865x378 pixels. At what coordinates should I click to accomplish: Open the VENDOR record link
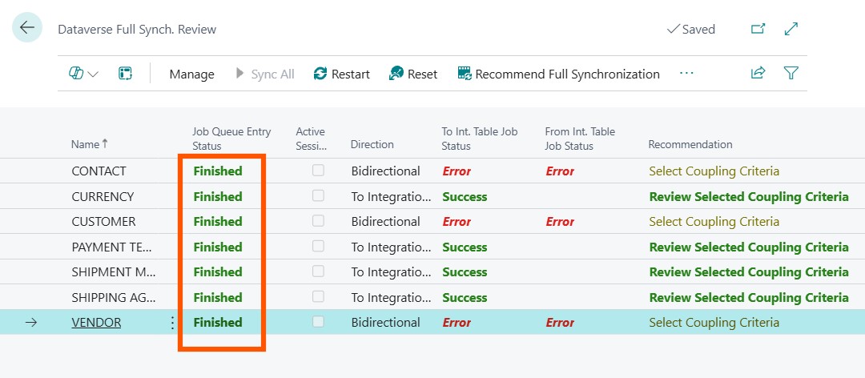[96, 323]
